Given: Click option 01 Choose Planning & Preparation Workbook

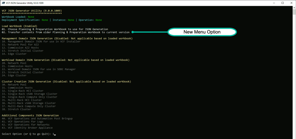Looking at the screenshot, I should (55, 29).
